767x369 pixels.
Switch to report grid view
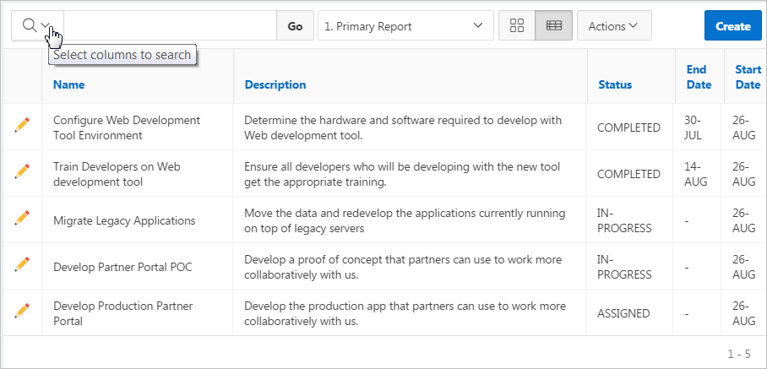tap(554, 26)
